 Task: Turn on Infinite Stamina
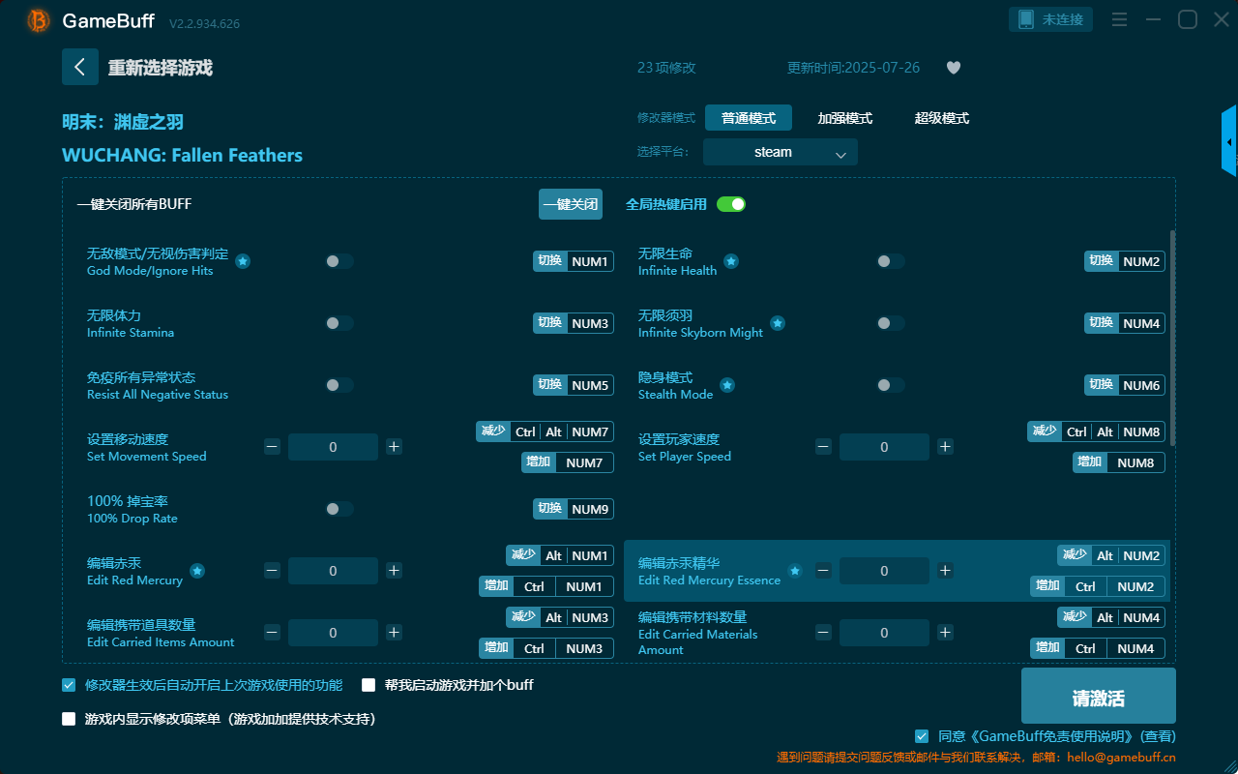[x=339, y=323]
